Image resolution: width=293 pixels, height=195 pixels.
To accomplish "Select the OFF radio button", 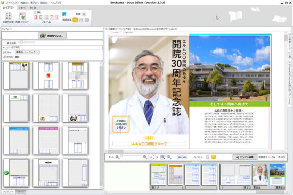I will (x=279, y=157).
